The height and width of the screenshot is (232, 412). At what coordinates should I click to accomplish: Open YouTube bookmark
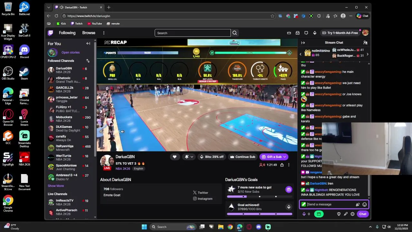[x=95, y=24]
